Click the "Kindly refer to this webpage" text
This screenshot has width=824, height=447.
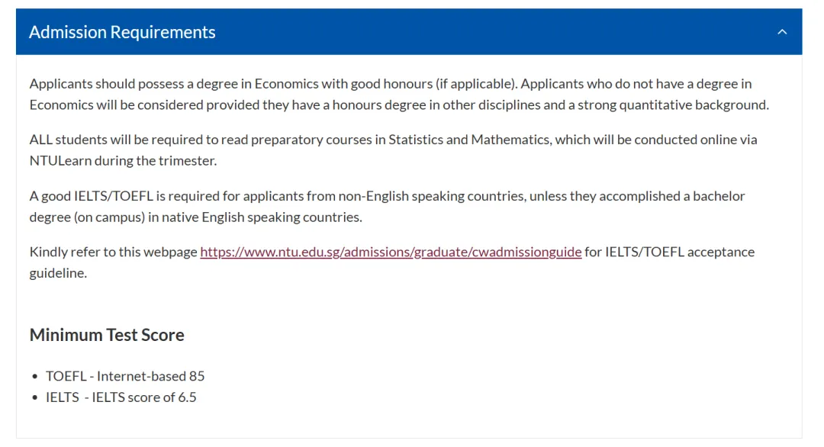(114, 252)
